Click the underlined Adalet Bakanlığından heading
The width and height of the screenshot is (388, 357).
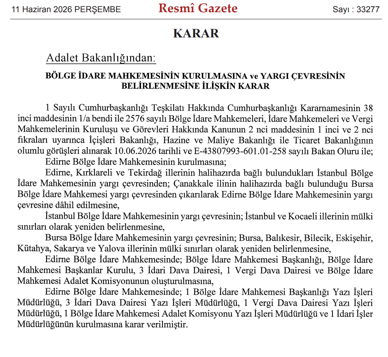point(101,58)
